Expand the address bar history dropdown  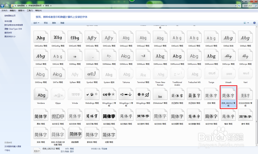click(x=236, y=6)
